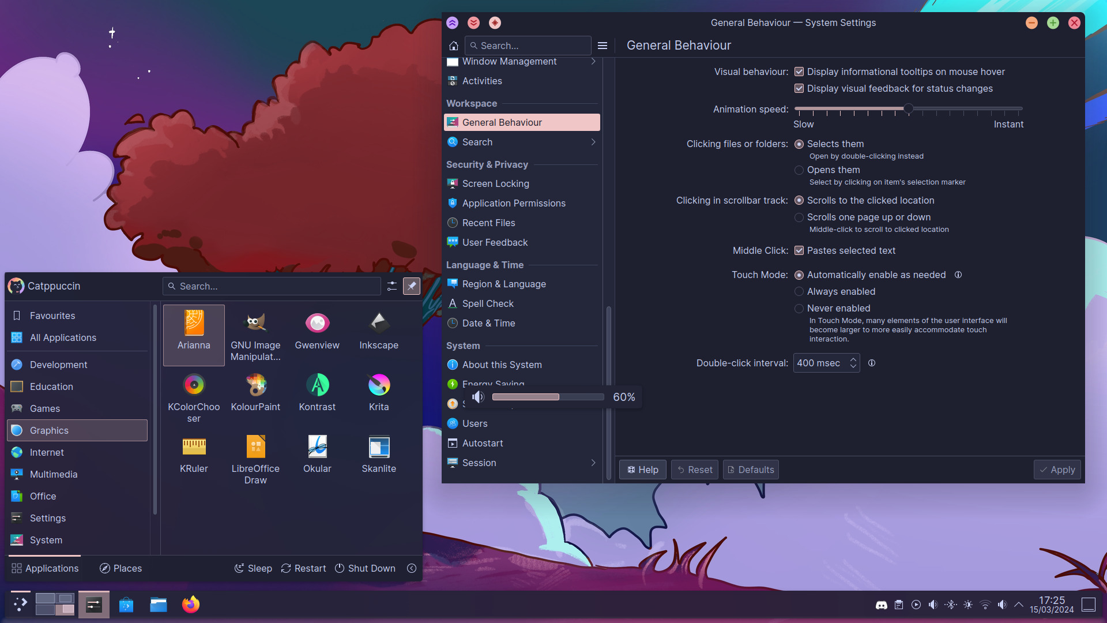Viewport: 1107px width, 623px height.
Task: Select Graphics category in app menu
Action: 76,430
